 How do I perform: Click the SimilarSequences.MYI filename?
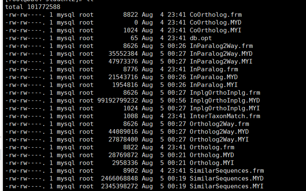(x=227, y=186)
